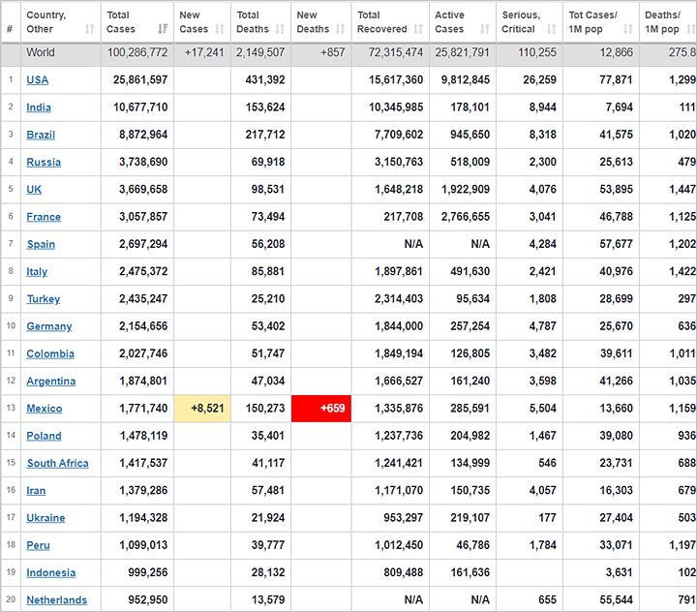Open the Colombia country link
Screen dimensions: 697x612
[50, 354]
